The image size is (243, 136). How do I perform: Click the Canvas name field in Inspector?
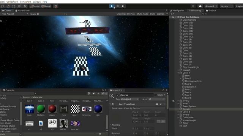point(136,95)
